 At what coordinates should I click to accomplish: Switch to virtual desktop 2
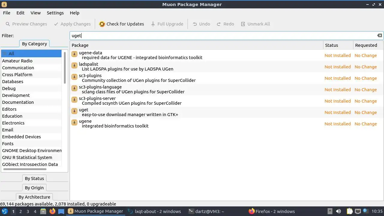point(20,211)
